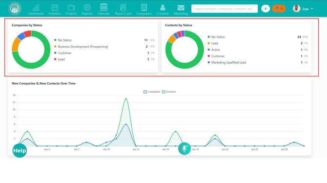Open the Calendar icon
This screenshot has height=183, width=327.
click(103, 7)
